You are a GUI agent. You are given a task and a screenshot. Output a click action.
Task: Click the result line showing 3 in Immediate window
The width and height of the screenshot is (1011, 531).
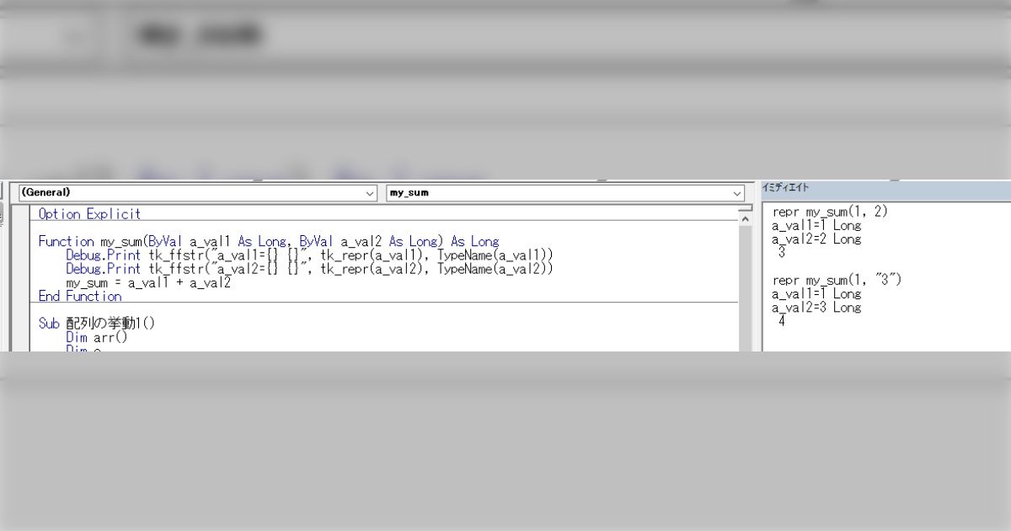[x=784, y=251]
